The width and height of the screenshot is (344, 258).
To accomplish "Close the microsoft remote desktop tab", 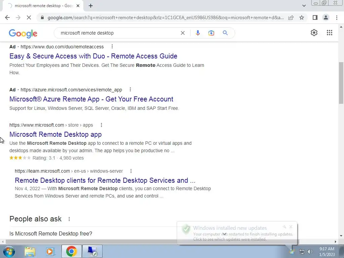I will [78, 6].
